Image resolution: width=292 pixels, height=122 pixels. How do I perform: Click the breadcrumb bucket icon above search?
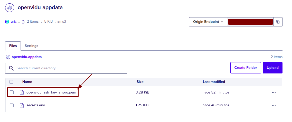(x=8, y=57)
